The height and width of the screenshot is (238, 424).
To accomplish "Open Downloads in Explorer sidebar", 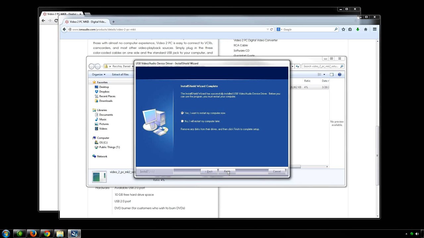I will (106, 101).
